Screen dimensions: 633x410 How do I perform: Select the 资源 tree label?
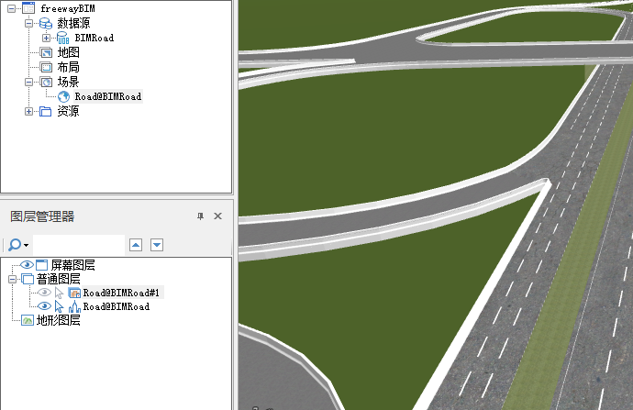pos(68,111)
